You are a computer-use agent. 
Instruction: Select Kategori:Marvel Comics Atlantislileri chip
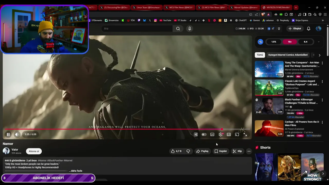288,55
